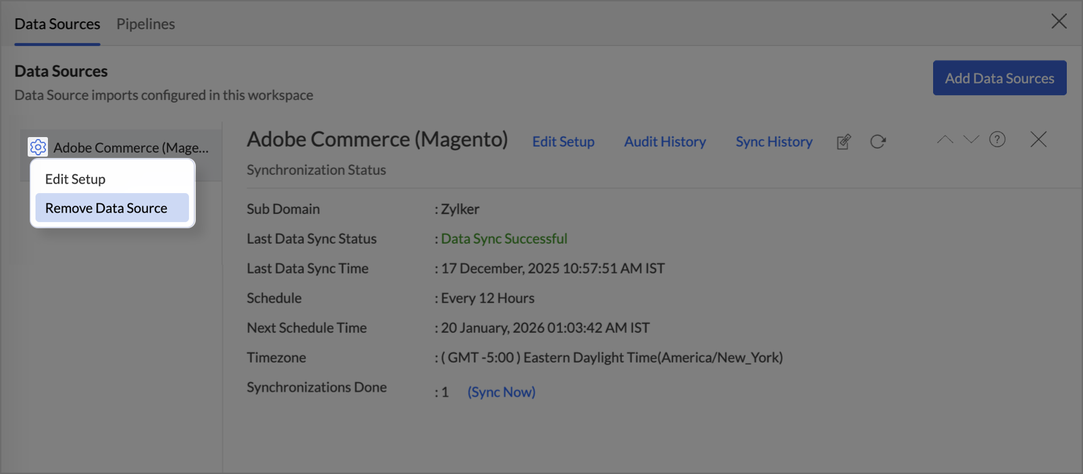This screenshot has height=474, width=1083.
Task: Select the Data Sources tab
Action: [x=57, y=24]
